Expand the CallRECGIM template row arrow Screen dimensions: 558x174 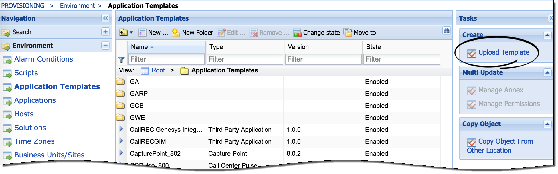(x=121, y=141)
